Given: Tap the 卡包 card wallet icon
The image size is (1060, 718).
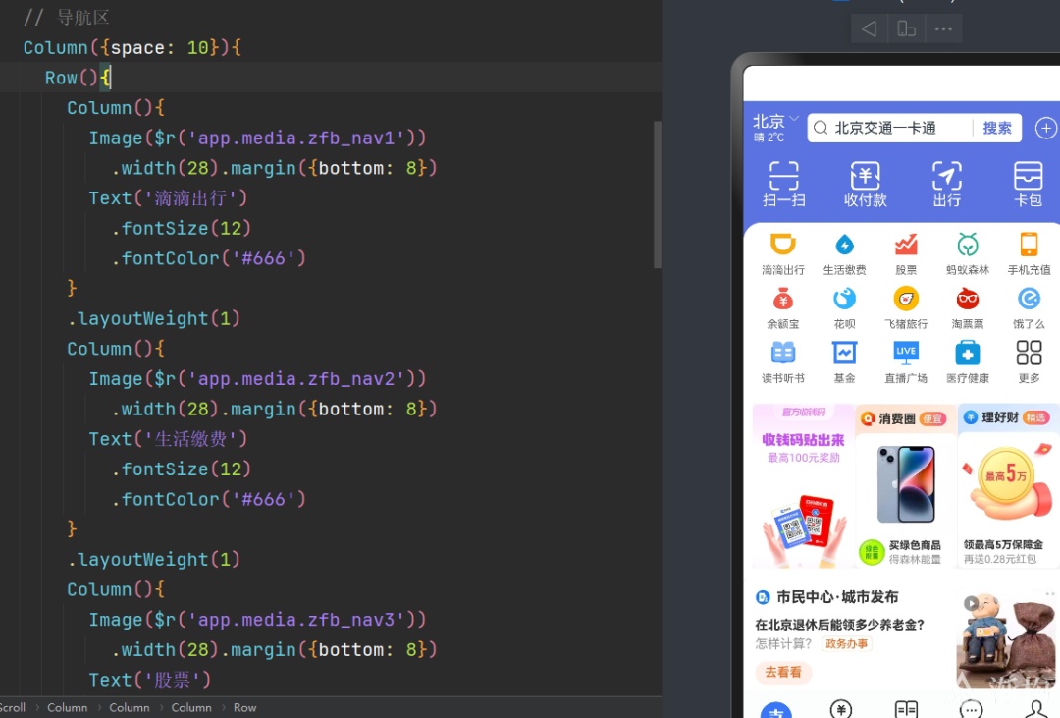Looking at the screenshot, I should (1029, 175).
